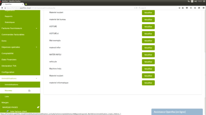Click Modifier for last Materiel roulant

coord(148,76)
